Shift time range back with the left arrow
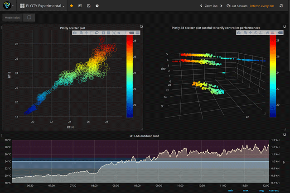 point(201,6)
